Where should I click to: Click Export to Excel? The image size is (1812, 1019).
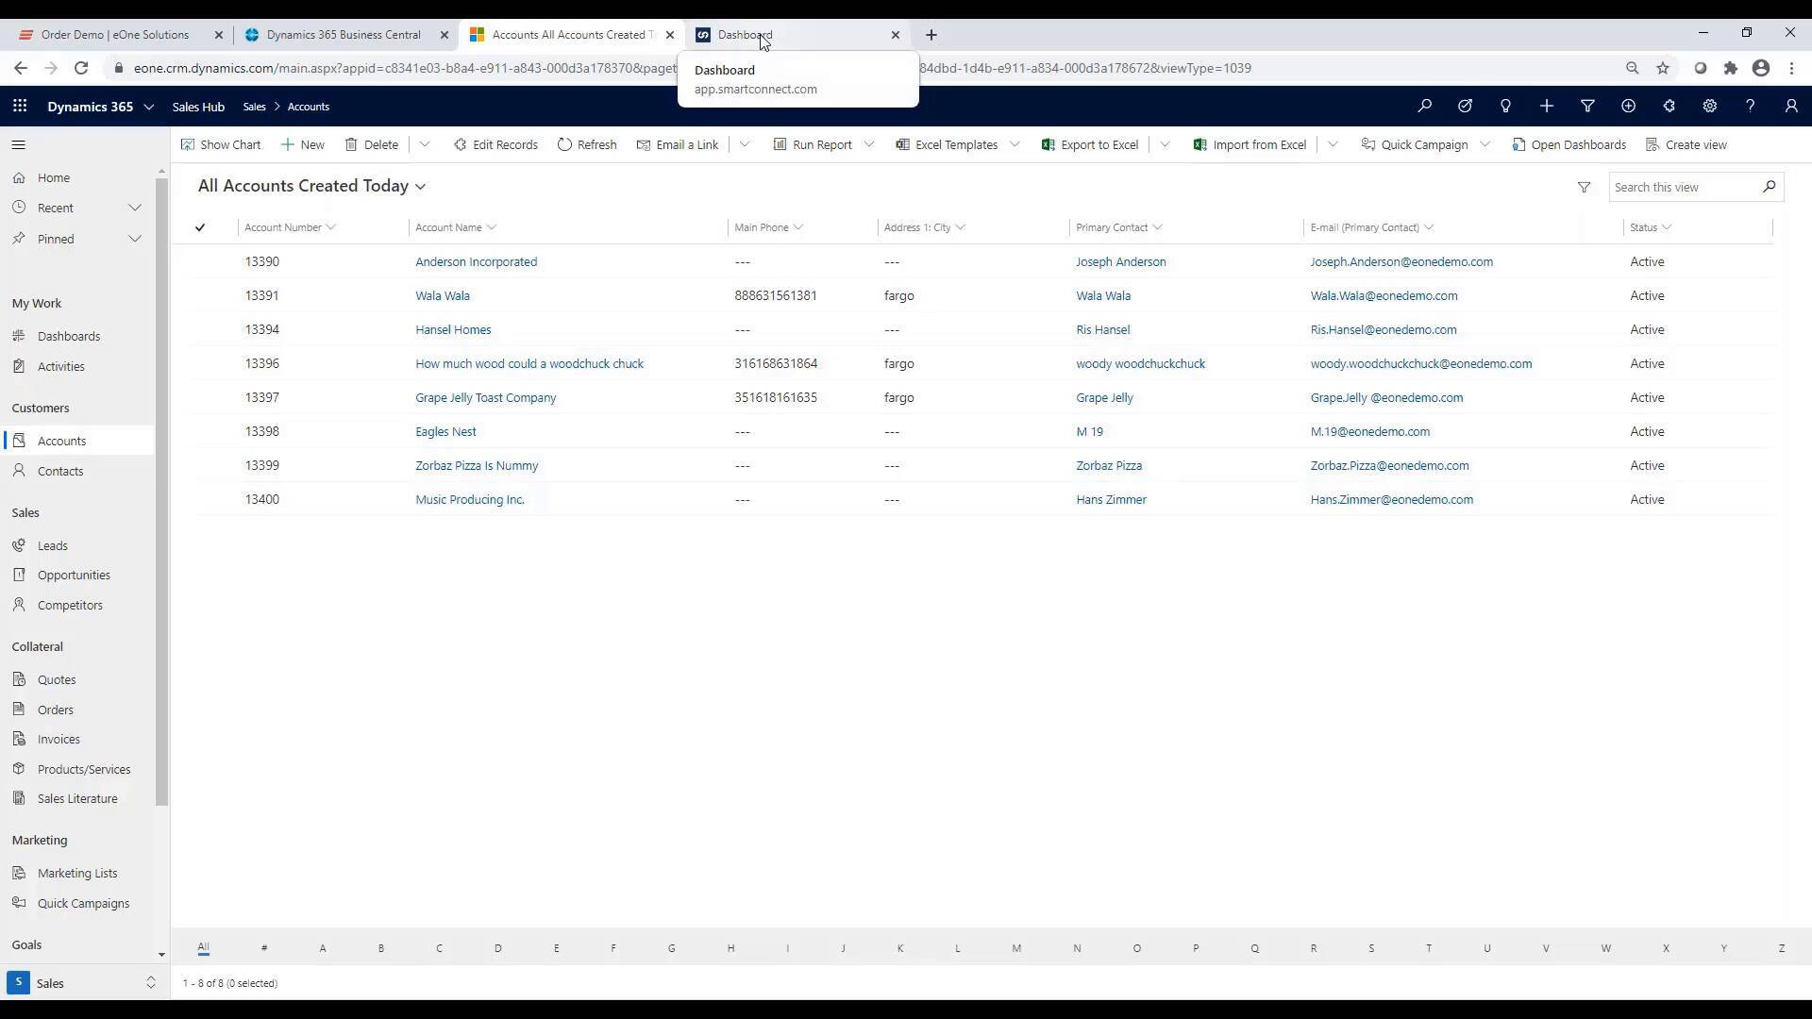coord(1090,144)
